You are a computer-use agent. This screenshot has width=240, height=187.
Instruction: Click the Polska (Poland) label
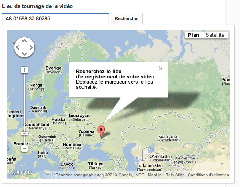click(59, 121)
